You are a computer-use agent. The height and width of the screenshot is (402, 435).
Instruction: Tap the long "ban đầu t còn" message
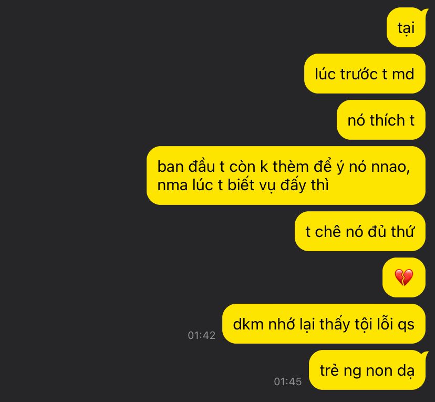pos(286,176)
